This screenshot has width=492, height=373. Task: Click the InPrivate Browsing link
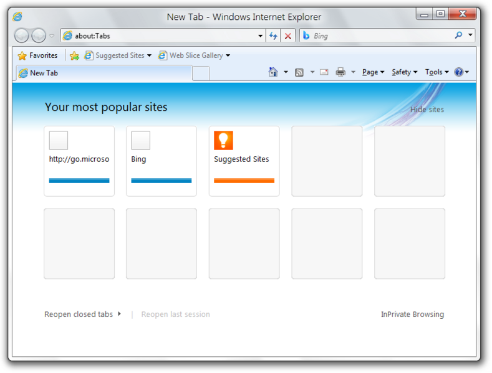coord(412,314)
